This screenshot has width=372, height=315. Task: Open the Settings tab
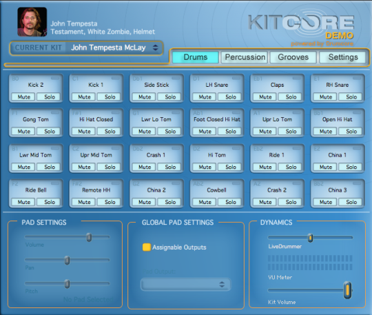pos(343,57)
